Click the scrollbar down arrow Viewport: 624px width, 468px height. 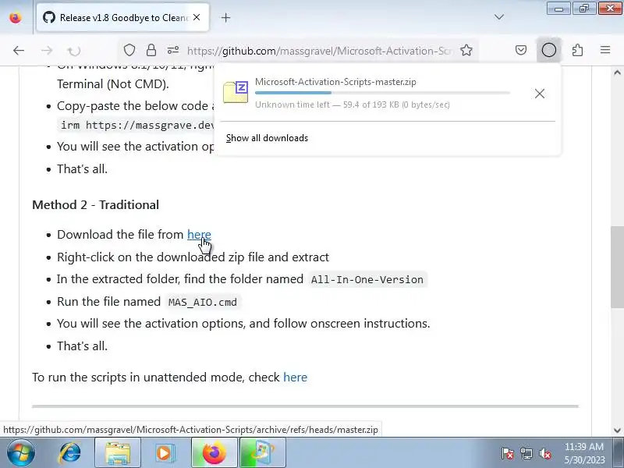(617, 431)
